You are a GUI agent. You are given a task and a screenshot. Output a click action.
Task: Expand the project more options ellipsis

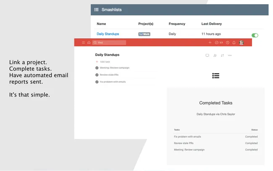pos(230,55)
